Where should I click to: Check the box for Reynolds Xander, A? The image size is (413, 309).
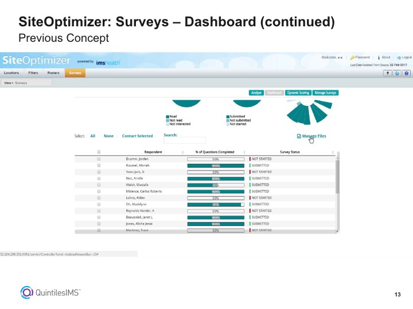pos(99,211)
